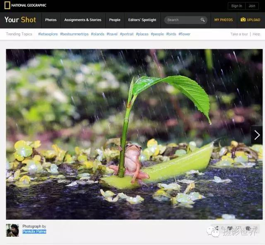
Task: Select the #bestsummertrips hashtag link
Action: 75,34
